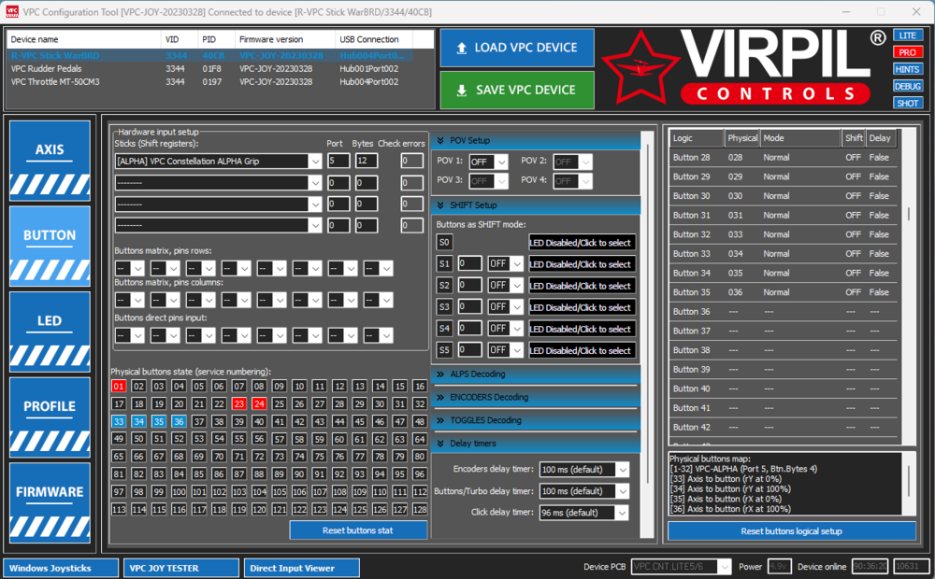Open first Buttons direct pins input dropdown
The height and width of the screenshot is (579, 935).
pos(129,336)
